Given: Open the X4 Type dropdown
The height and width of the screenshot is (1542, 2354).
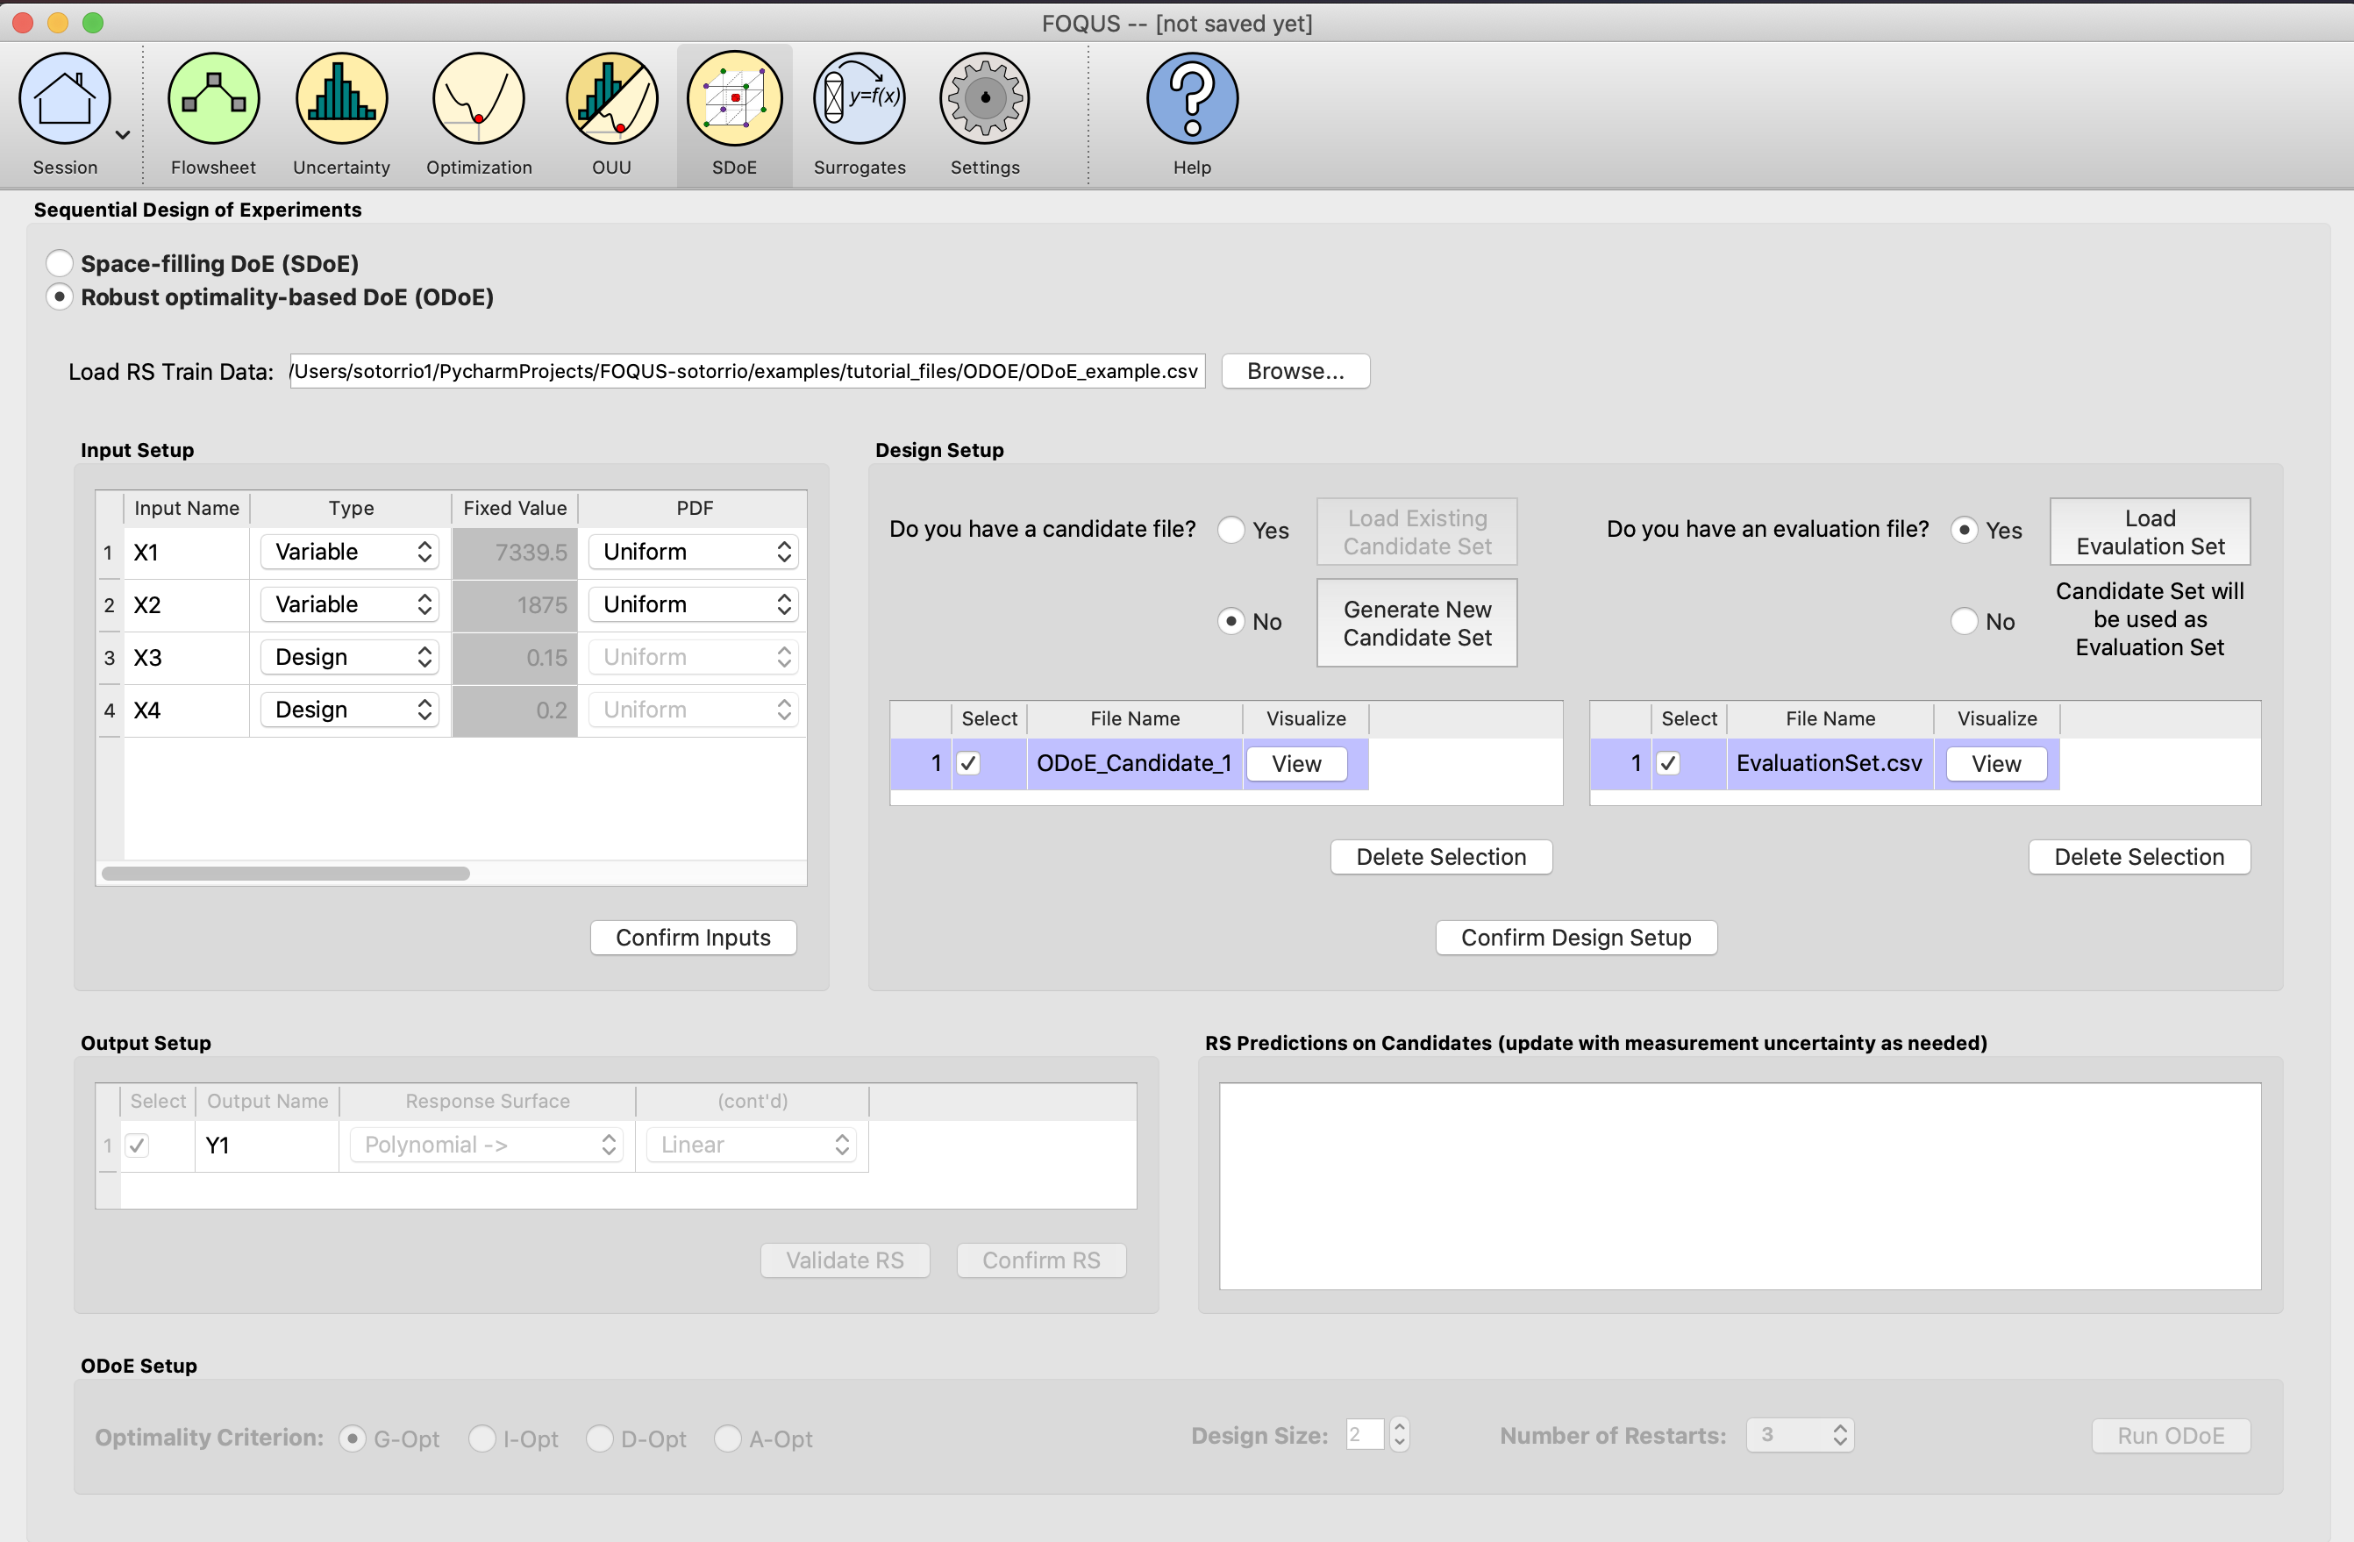Looking at the screenshot, I should click(350, 710).
